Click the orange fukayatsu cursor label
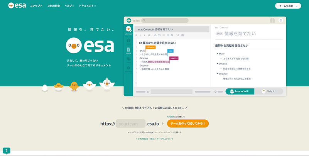The height and width of the screenshot is (156, 309). point(150,47)
